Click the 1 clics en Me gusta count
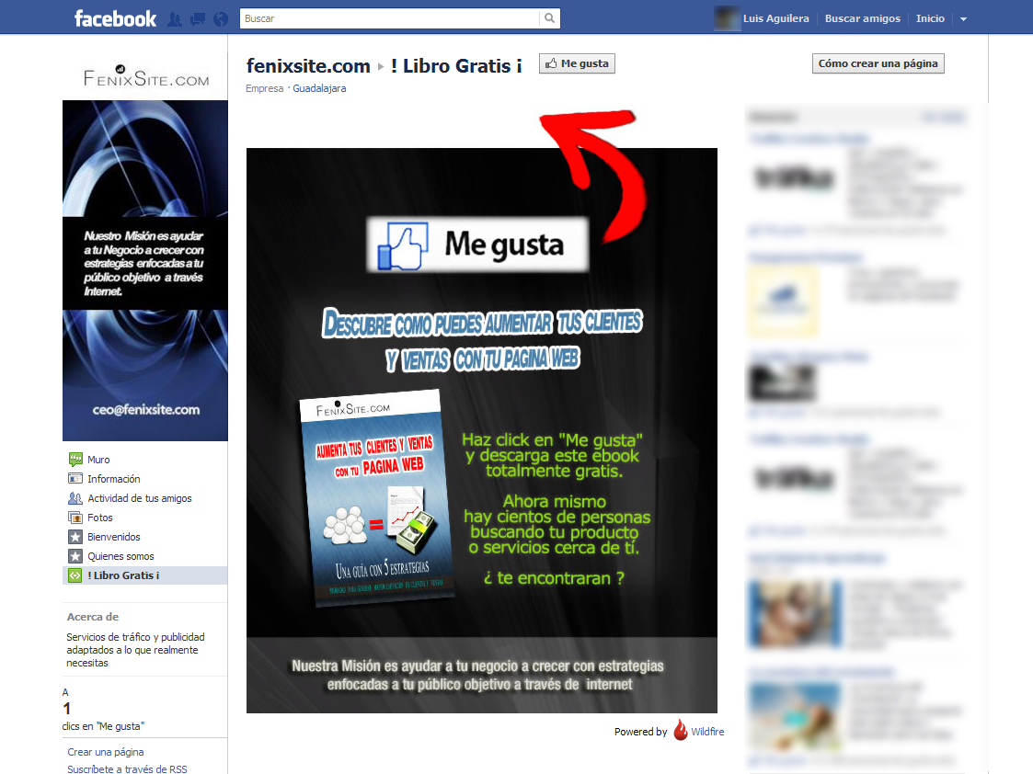 coord(103,710)
